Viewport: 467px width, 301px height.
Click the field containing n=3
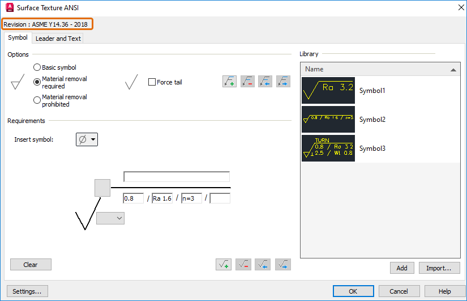pyautogui.click(x=191, y=198)
